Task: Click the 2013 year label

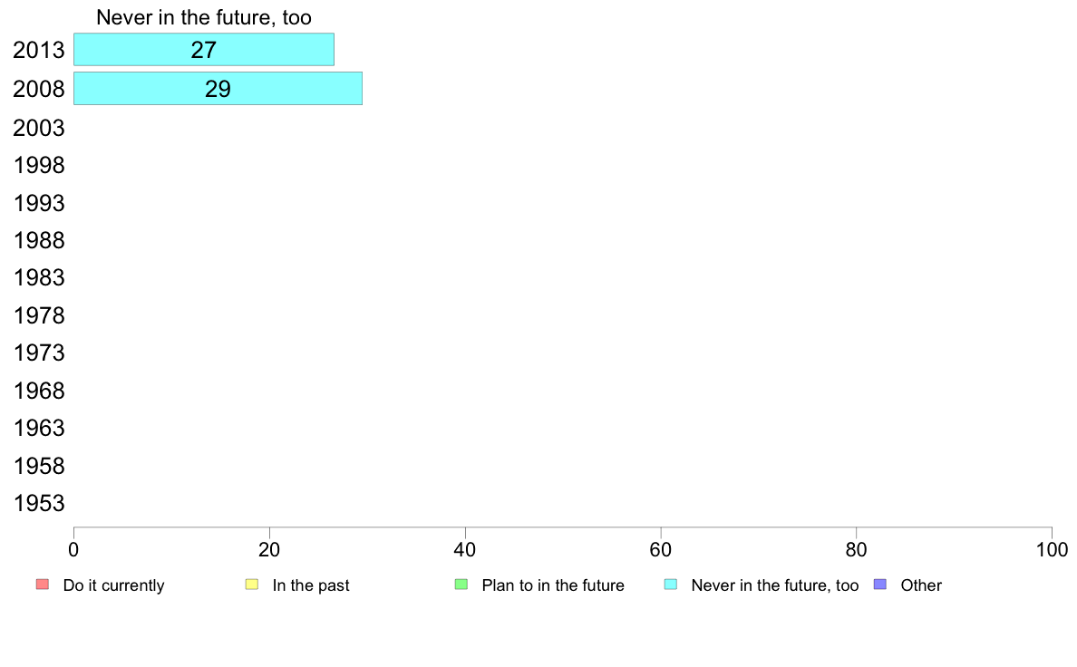Action: point(39,50)
